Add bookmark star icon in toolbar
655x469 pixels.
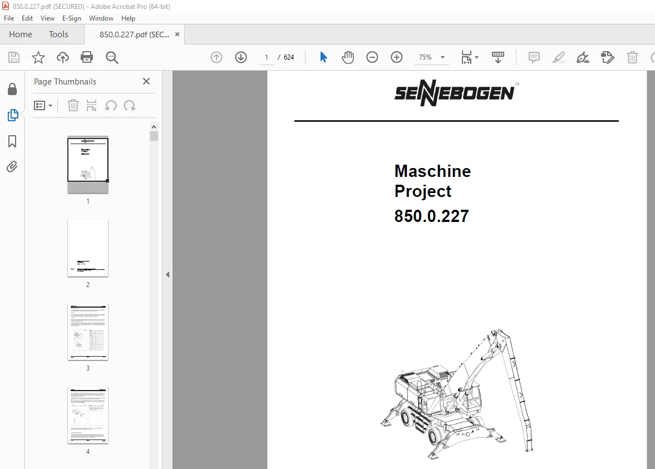point(38,57)
